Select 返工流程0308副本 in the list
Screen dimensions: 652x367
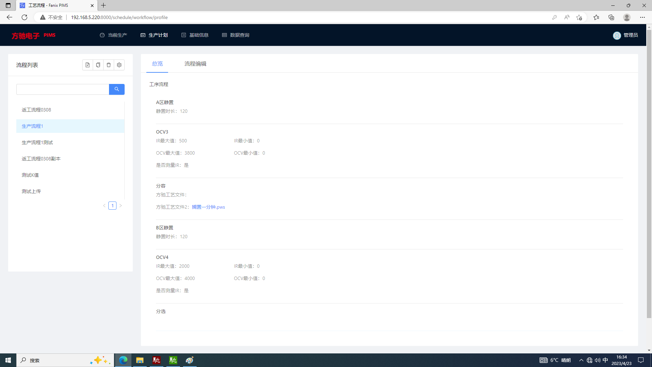click(70, 159)
